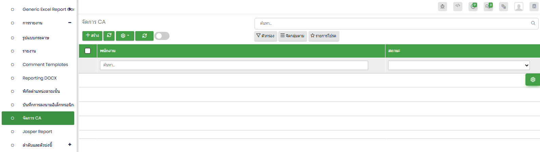Viewport: 540px width, 152px height.
Task: Expand the ลำดับและตัวบ่งชี้ menu section
Action: pos(70,145)
